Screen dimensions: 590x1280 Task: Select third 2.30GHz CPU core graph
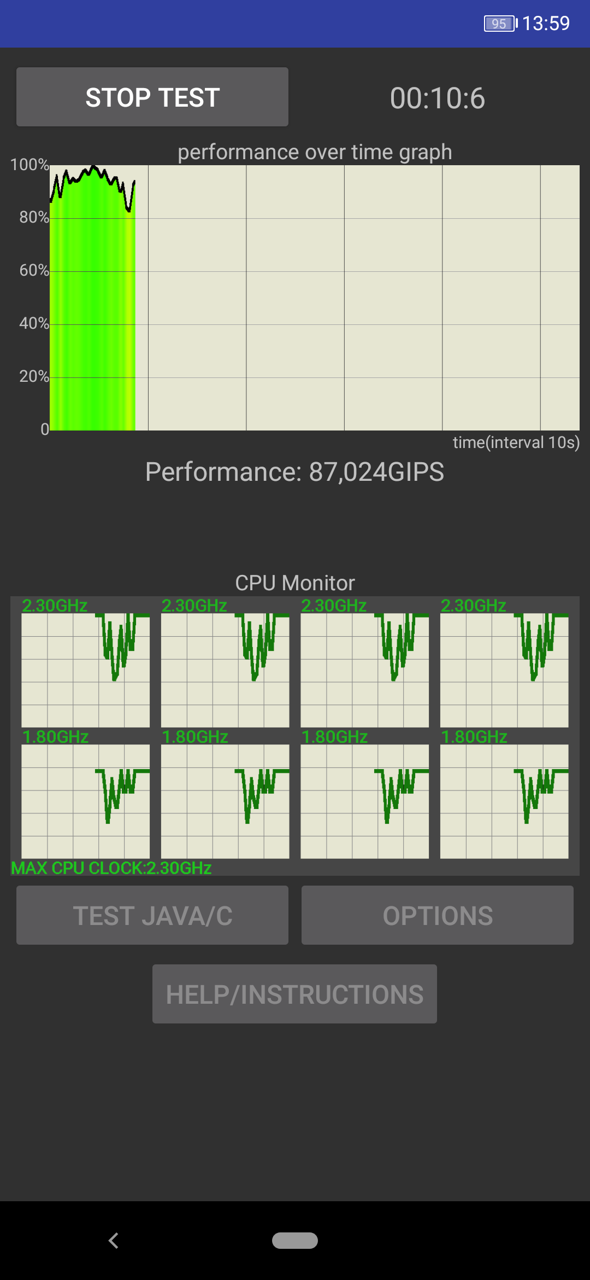364,670
